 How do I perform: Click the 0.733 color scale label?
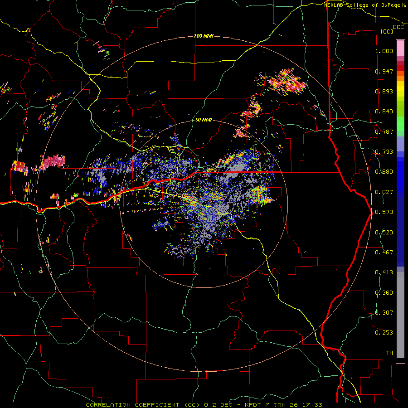[x=384, y=152]
